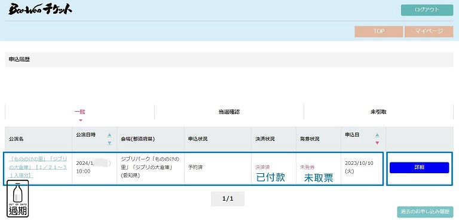The image size is (459, 224).
Task: Click the 2023/10/10 (火) application date cell
Action: (x=363, y=168)
